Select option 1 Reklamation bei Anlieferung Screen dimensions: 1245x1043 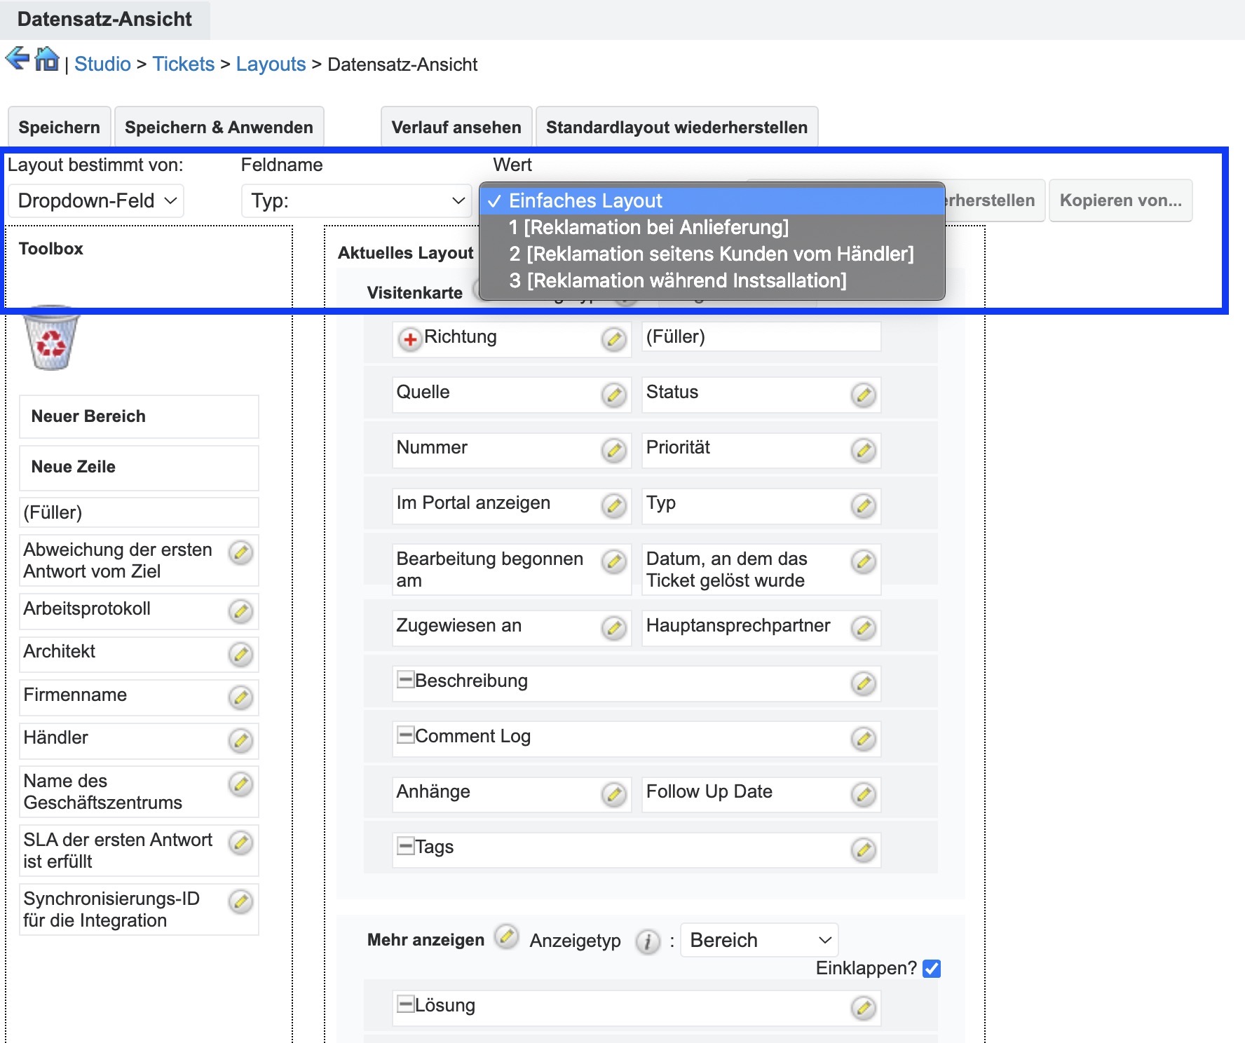[648, 227]
